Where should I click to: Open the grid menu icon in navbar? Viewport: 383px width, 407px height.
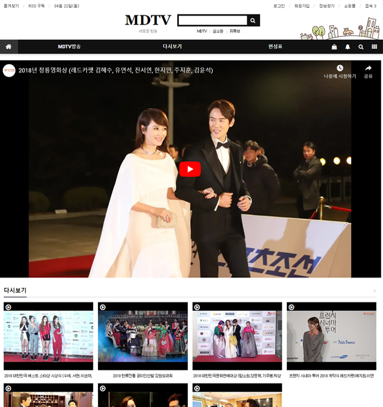click(x=374, y=47)
